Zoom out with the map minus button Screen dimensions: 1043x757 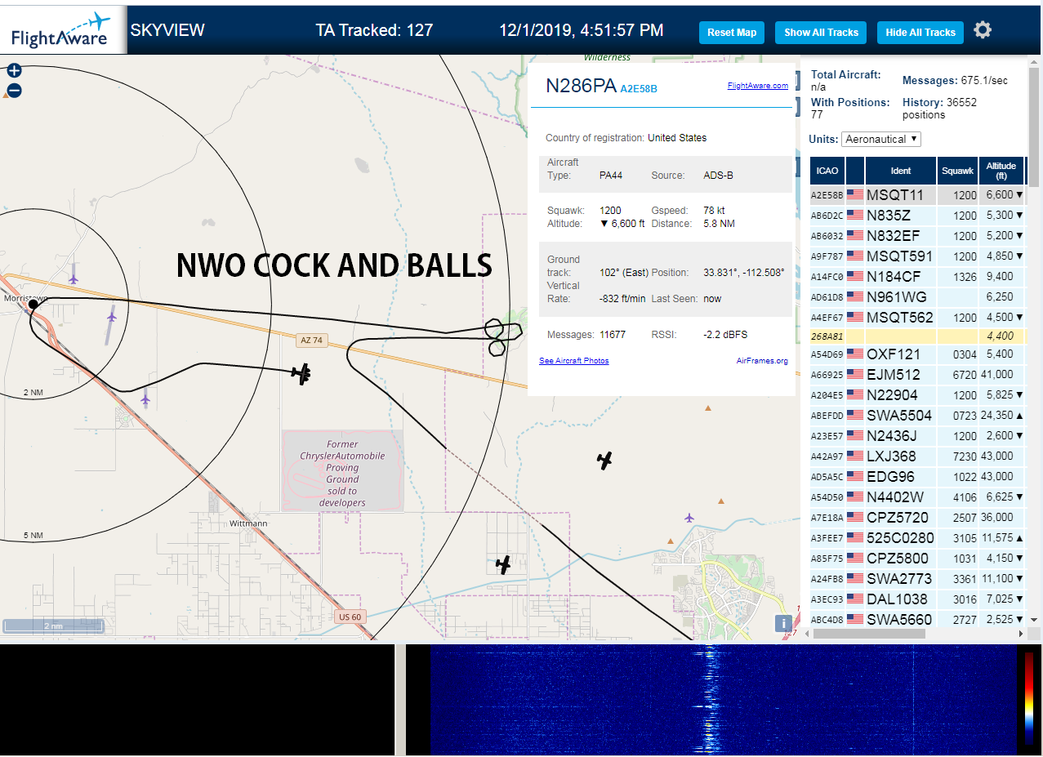[14, 91]
